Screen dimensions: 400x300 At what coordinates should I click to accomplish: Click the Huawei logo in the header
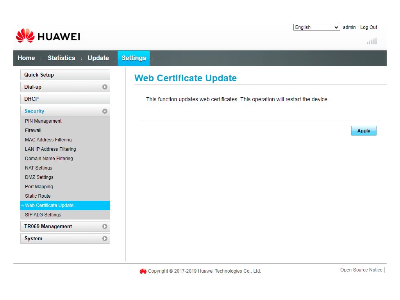[x=48, y=36]
